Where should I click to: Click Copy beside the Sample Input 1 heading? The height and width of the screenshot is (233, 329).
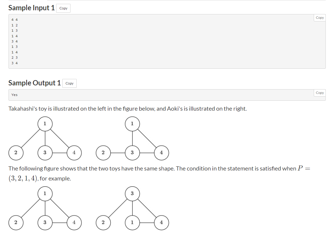[63, 8]
